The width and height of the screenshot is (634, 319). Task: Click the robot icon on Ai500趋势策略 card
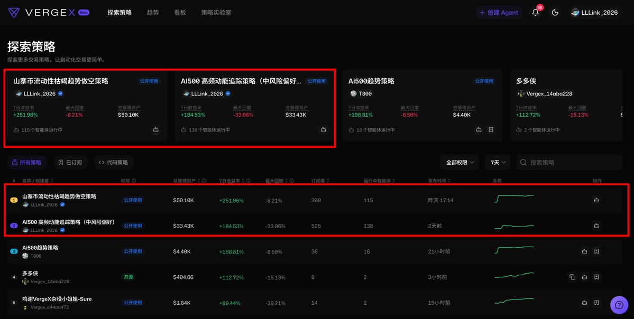click(479, 130)
